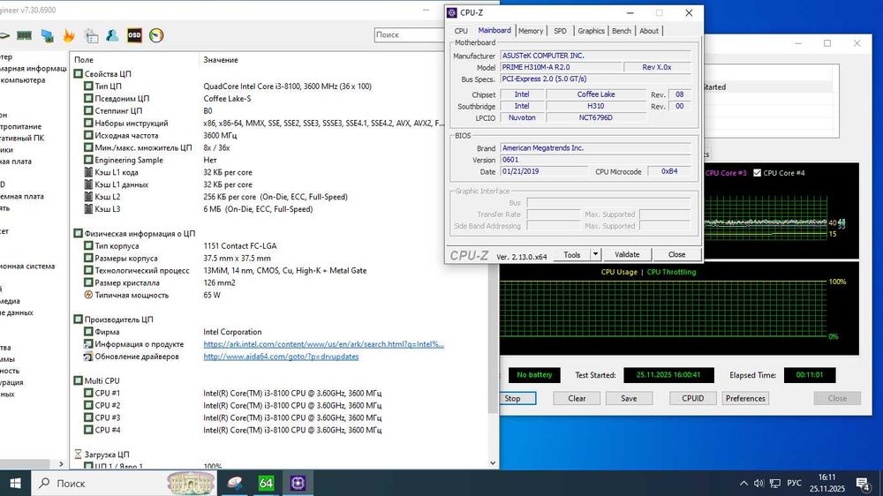This screenshot has width=883, height=496.
Task: Switch to the Graphics tab in CPU-Z
Action: pos(591,31)
